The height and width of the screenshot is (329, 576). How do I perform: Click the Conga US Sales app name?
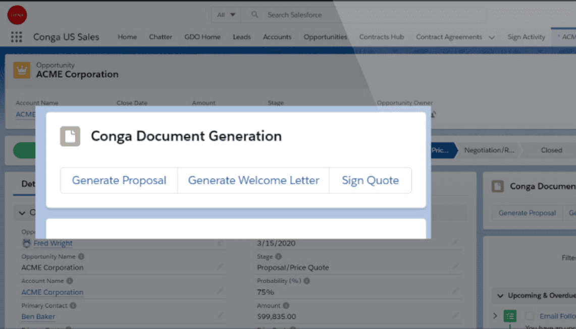[x=66, y=37]
